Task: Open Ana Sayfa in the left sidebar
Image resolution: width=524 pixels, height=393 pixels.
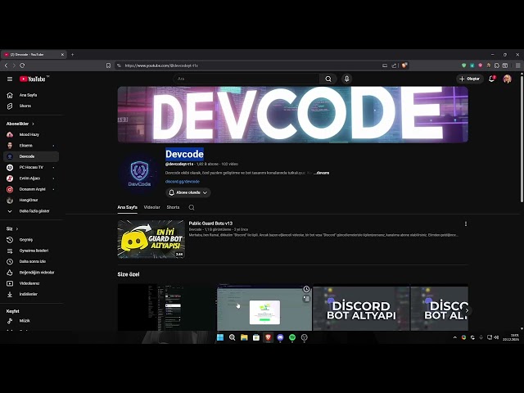Action: (32, 95)
